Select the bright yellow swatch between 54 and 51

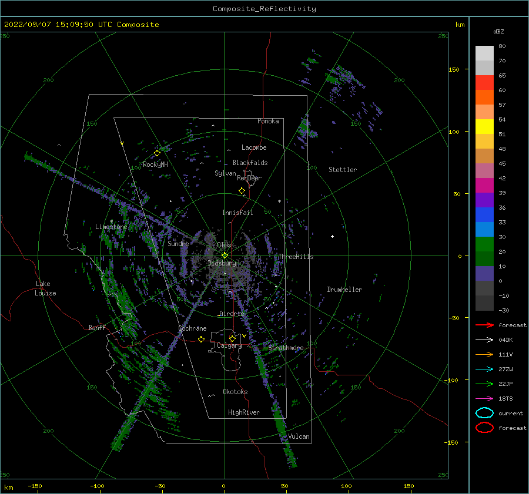(484, 126)
